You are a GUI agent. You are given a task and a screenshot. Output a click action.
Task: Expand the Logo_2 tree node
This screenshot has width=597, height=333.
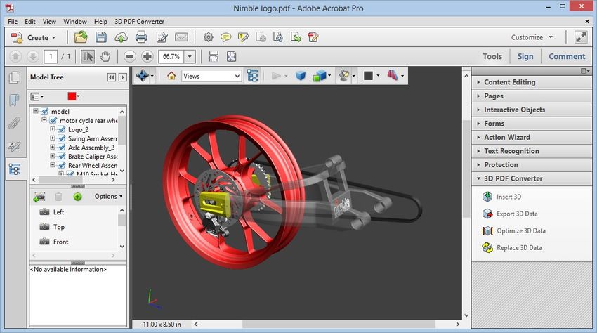[x=53, y=129]
